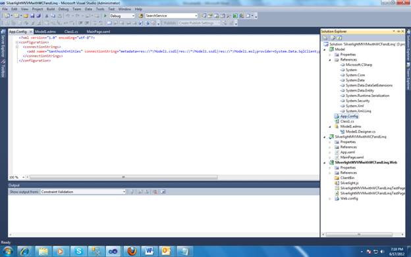The width and height of the screenshot is (411, 257).
Task: Toggle Word Wrap in the Output toolbar
Action: [x=163, y=192]
